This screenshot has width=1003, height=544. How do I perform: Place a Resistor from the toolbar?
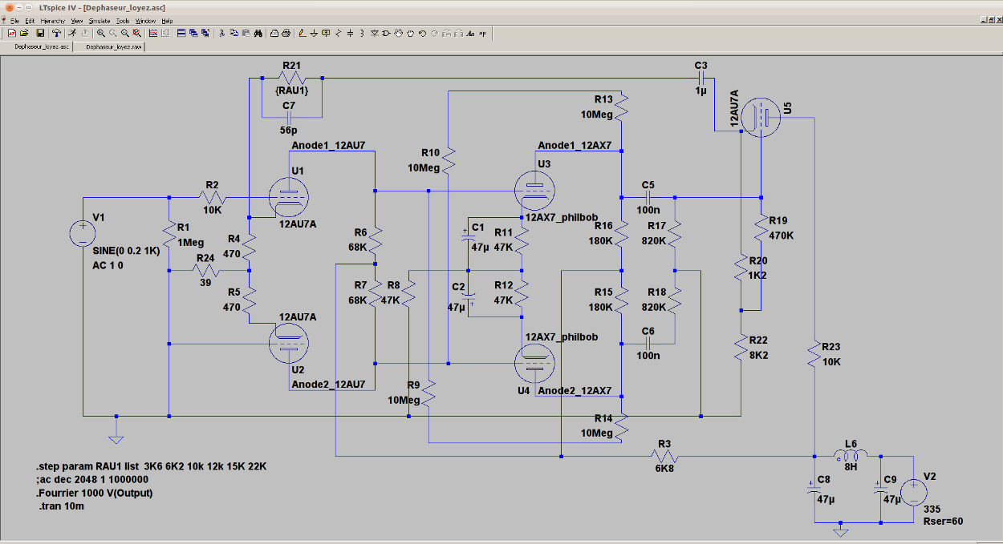pyautogui.click(x=338, y=33)
